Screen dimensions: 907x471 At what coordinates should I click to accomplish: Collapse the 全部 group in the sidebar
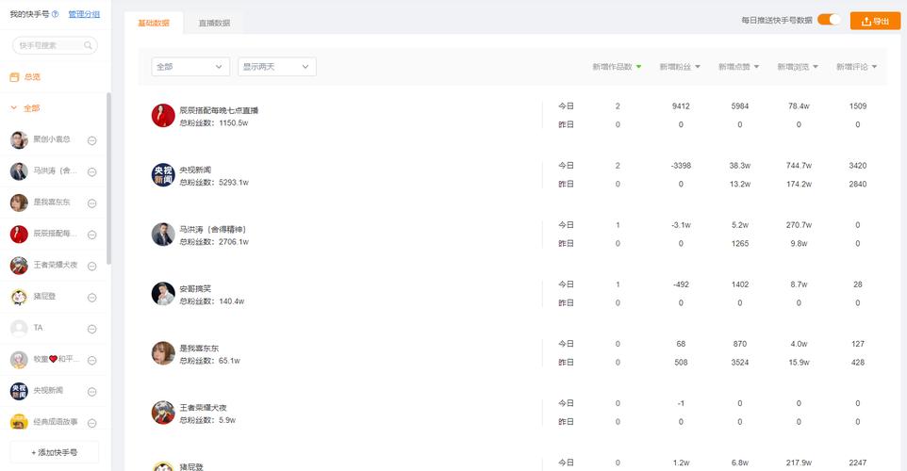(14, 108)
